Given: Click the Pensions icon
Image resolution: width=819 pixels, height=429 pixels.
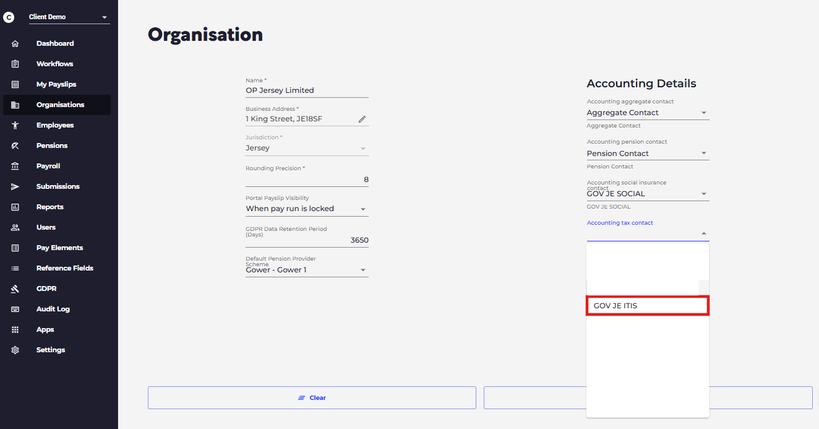Looking at the screenshot, I should click(x=15, y=145).
